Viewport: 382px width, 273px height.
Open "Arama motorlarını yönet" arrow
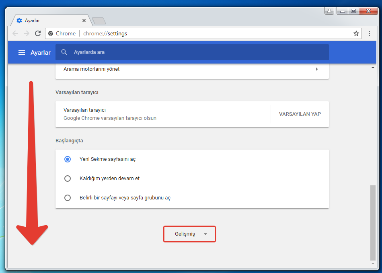[316, 69]
